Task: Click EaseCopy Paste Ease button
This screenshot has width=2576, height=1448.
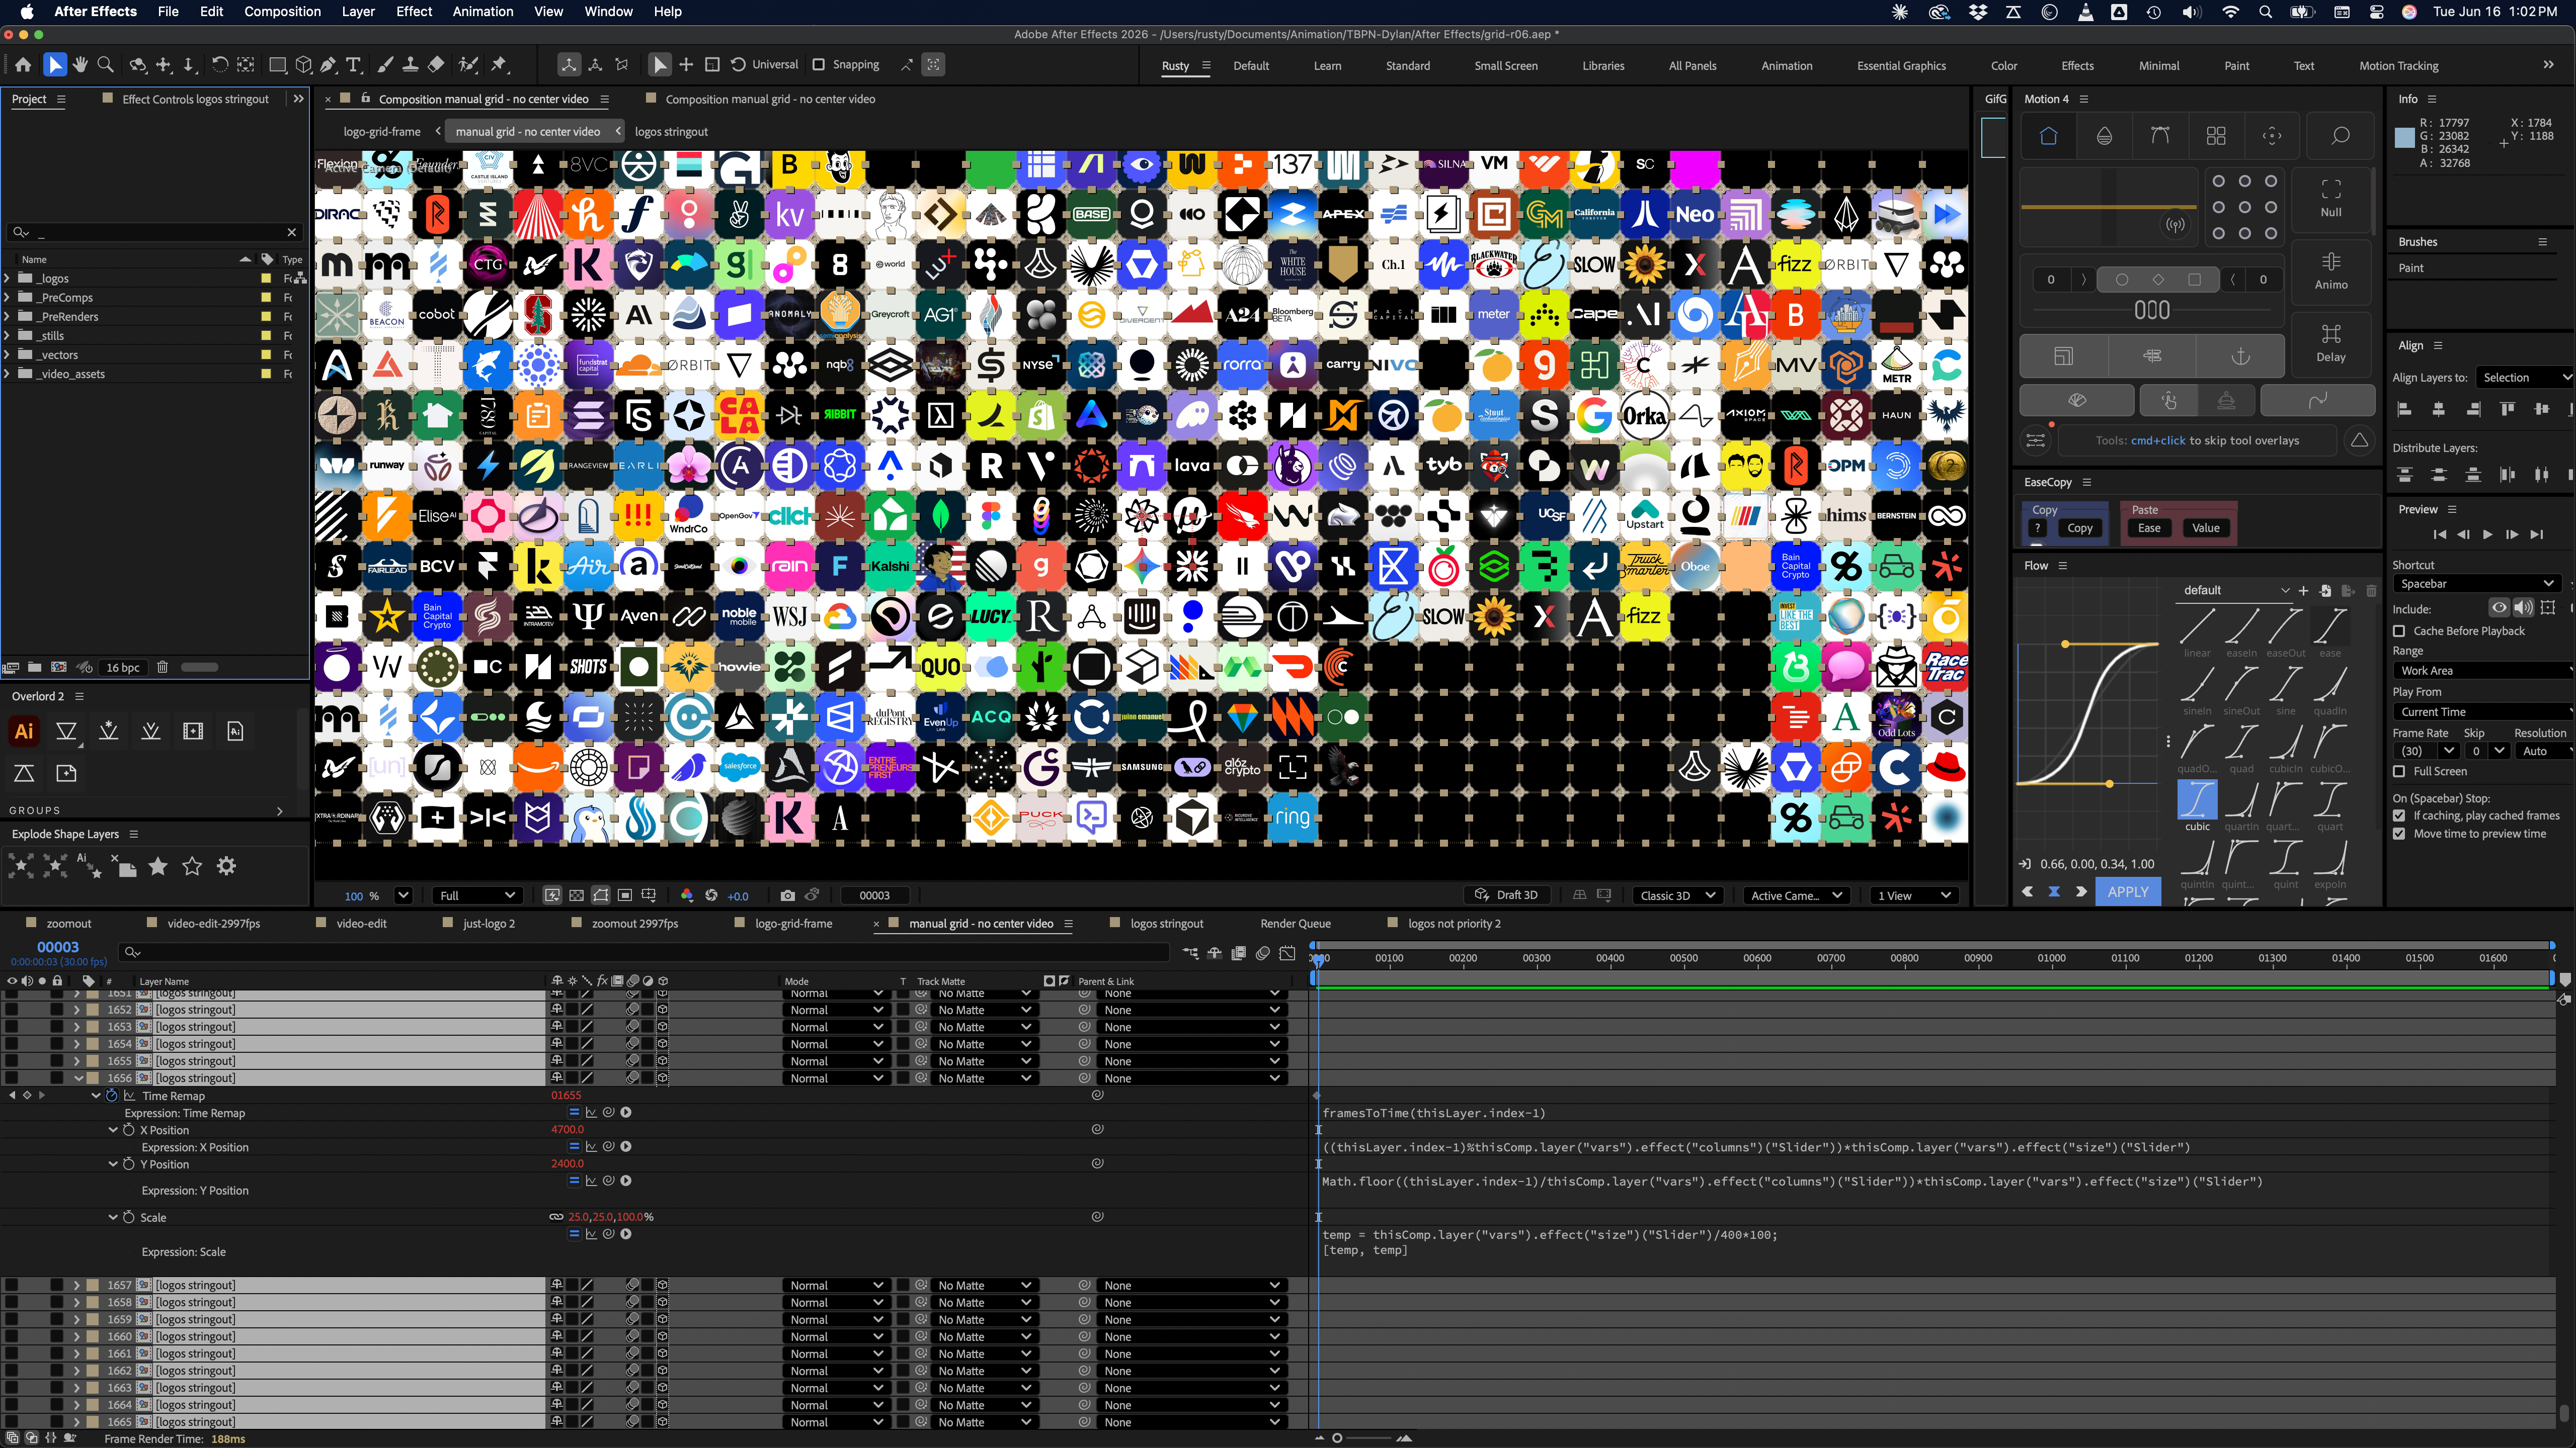Action: tap(2149, 528)
